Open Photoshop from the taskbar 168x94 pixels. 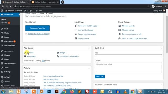[x=49, y=92]
